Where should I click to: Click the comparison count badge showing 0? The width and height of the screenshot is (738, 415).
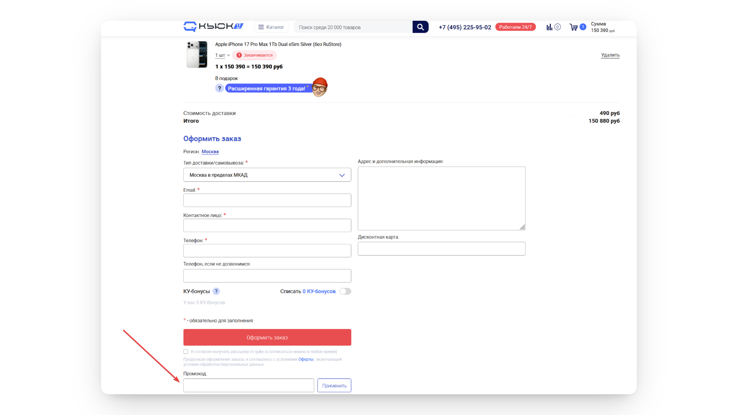(x=558, y=27)
